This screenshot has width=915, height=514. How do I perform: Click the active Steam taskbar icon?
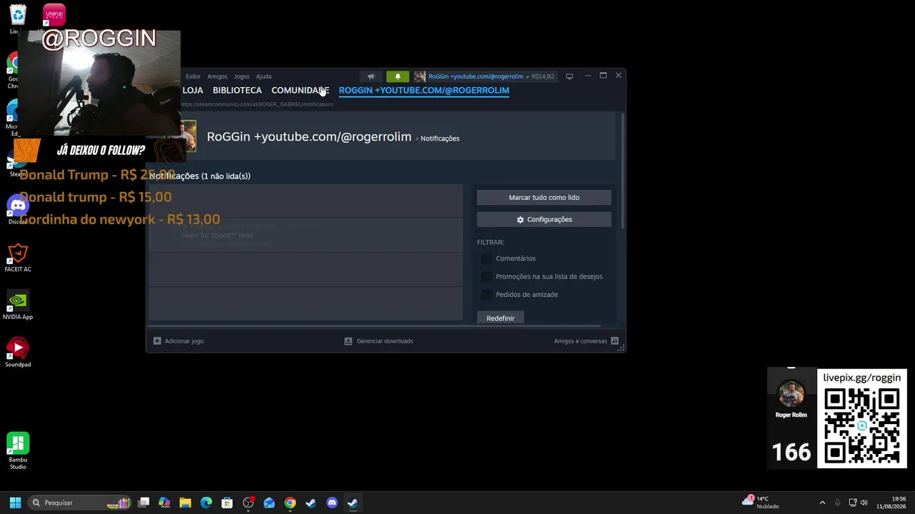[352, 503]
